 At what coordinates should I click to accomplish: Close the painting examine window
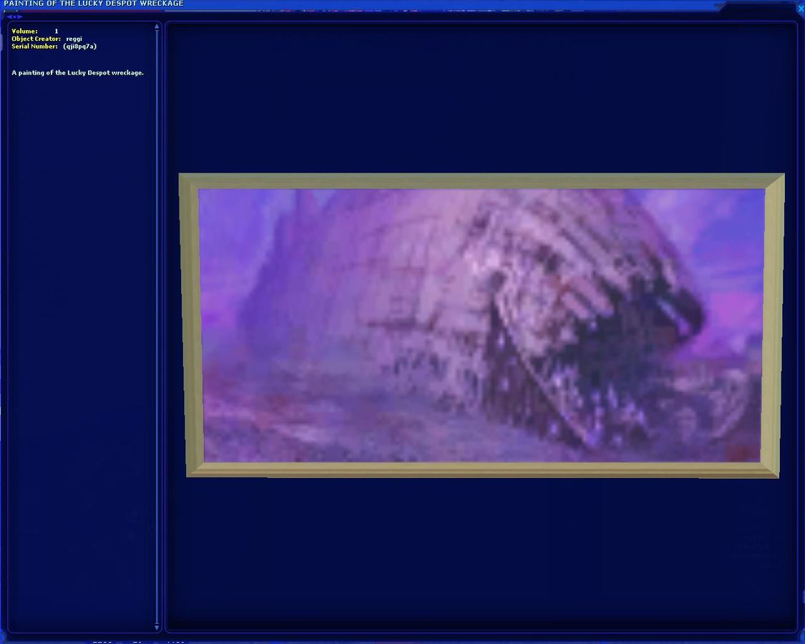click(x=800, y=8)
